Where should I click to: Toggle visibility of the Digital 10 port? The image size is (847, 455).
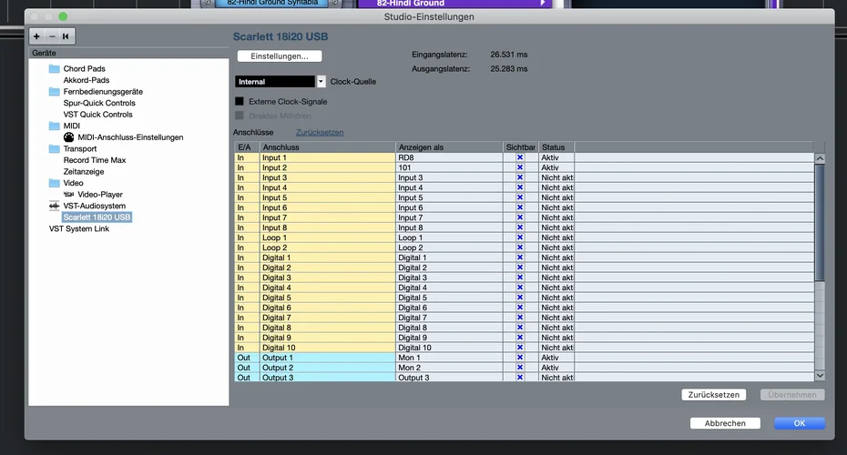point(520,348)
